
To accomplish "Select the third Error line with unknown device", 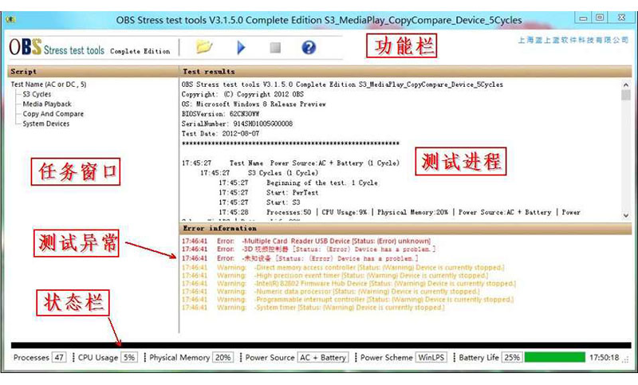I will [300, 258].
